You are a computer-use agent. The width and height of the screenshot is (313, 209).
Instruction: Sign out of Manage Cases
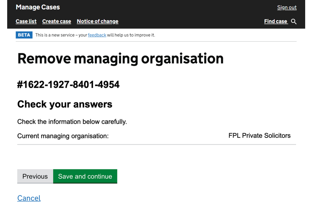tap(287, 8)
